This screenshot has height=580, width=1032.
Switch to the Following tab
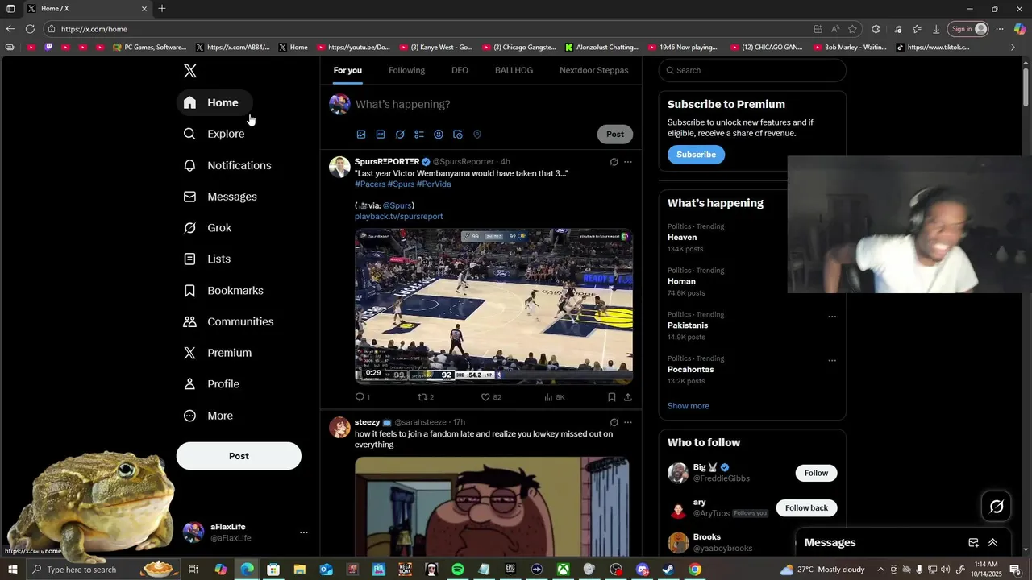(x=406, y=70)
